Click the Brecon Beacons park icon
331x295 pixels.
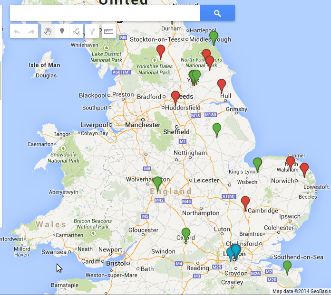coord(93,233)
